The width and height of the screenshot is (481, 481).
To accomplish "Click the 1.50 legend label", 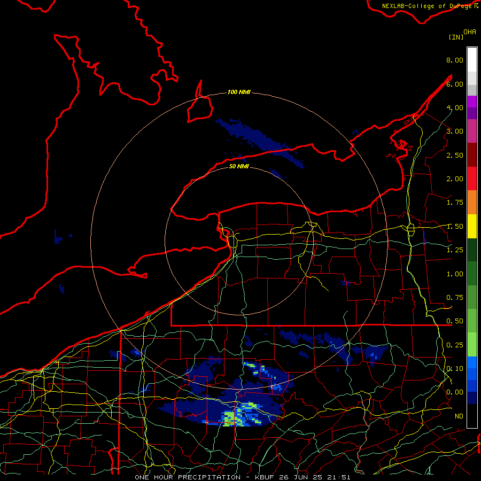I will pyautogui.click(x=454, y=227).
